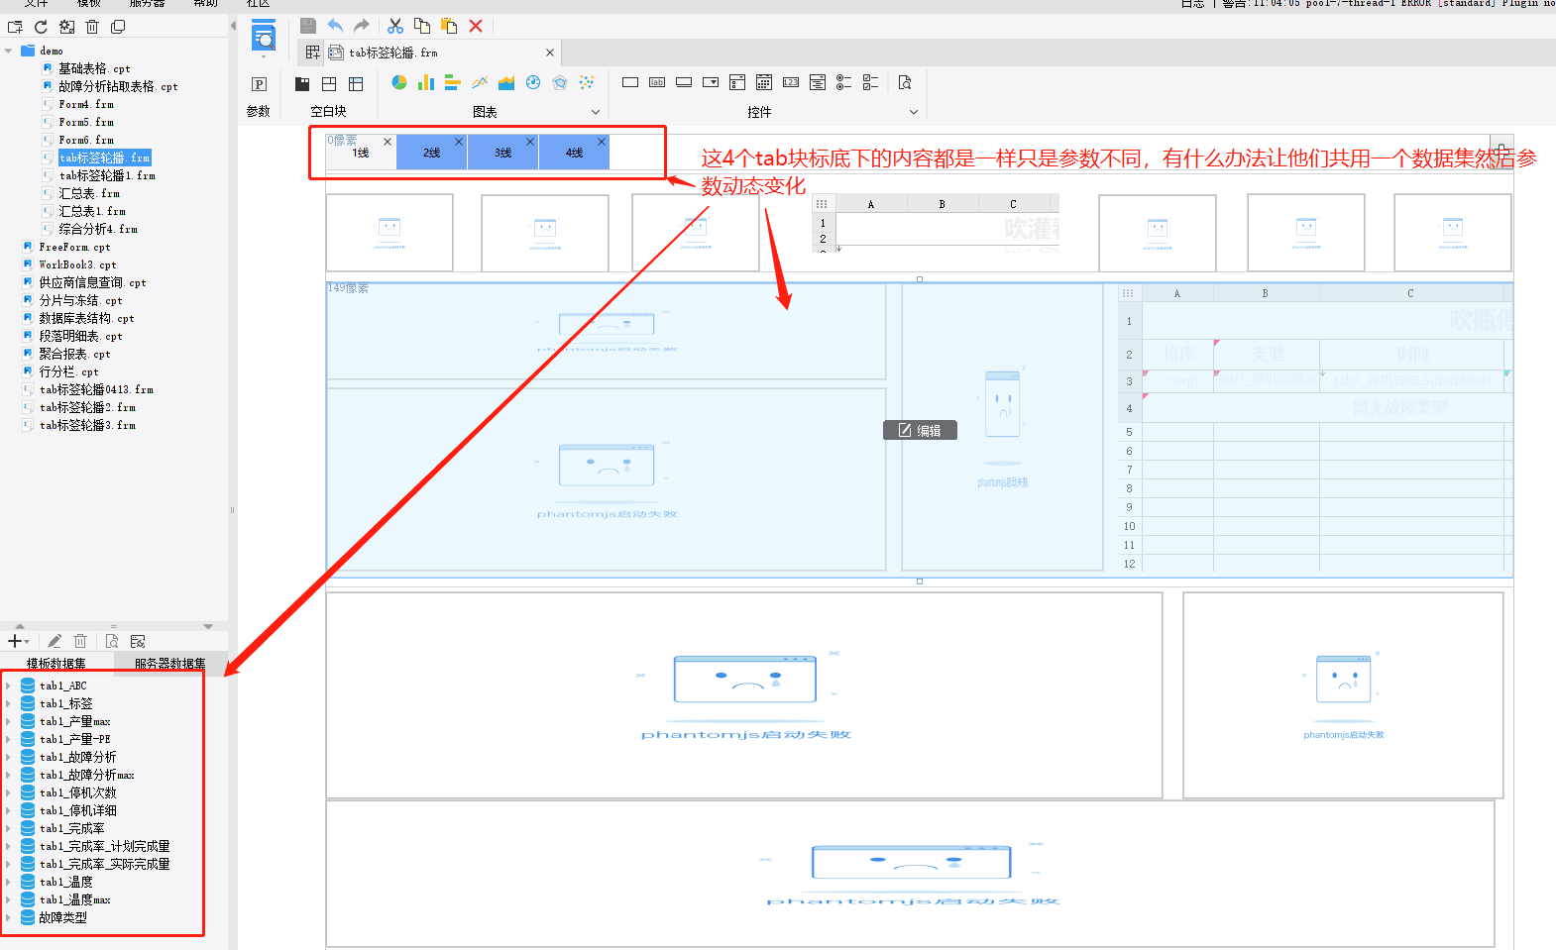The height and width of the screenshot is (950, 1556).
Task: Select the 4线 tab
Action: pyautogui.click(x=575, y=153)
